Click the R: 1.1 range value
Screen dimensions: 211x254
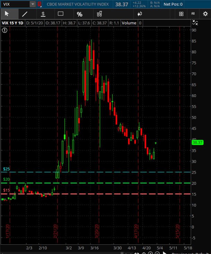pyautogui.click(x=114, y=23)
